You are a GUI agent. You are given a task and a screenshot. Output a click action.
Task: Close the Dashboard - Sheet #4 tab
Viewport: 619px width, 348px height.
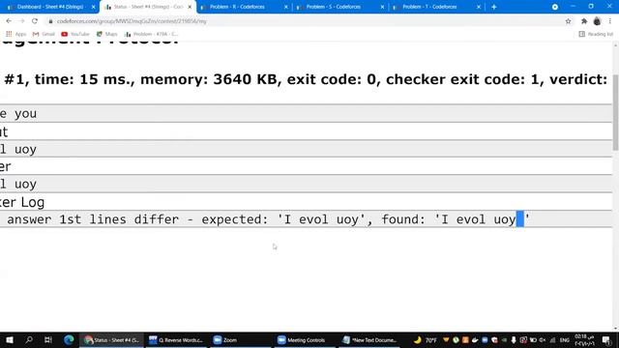(x=94, y=7)
